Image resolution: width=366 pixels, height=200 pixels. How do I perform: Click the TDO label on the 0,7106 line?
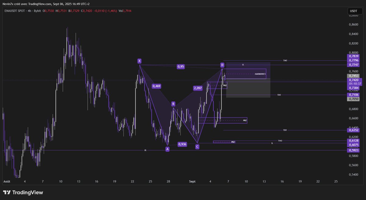click(279, 95)
